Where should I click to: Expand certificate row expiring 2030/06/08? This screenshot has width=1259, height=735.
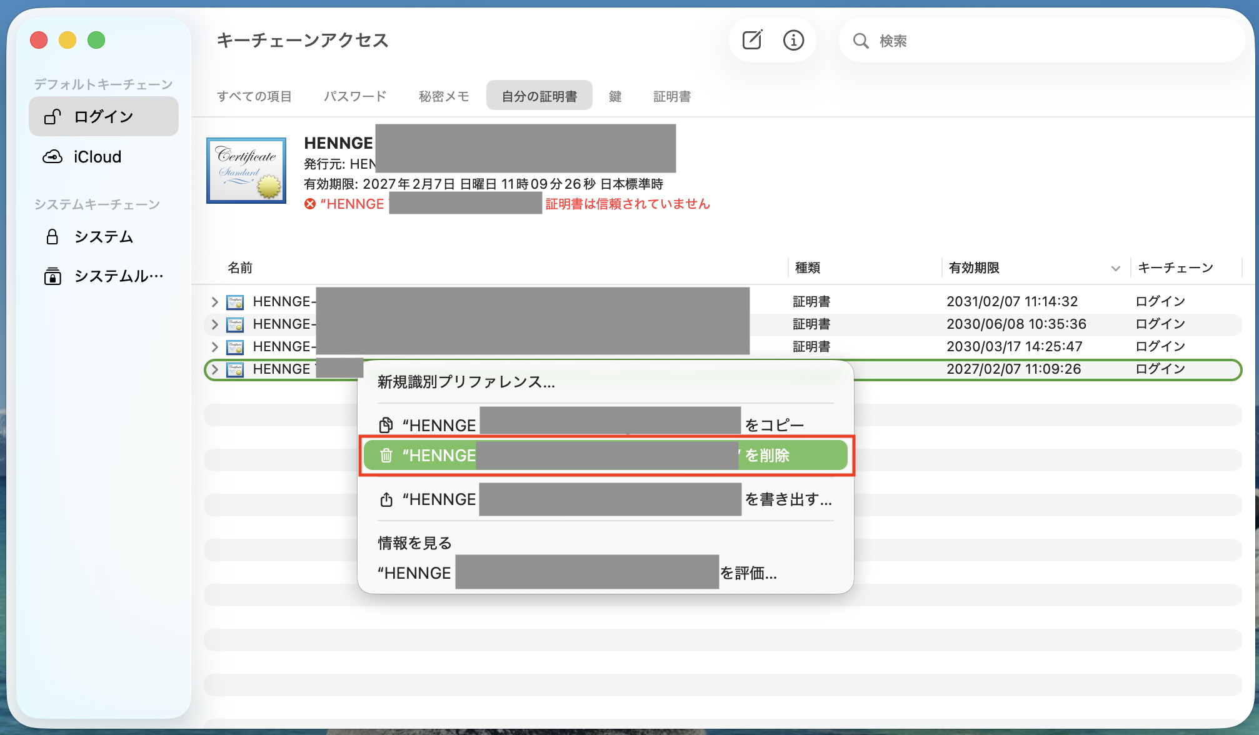pyautogui.click(x=215, y=324)
